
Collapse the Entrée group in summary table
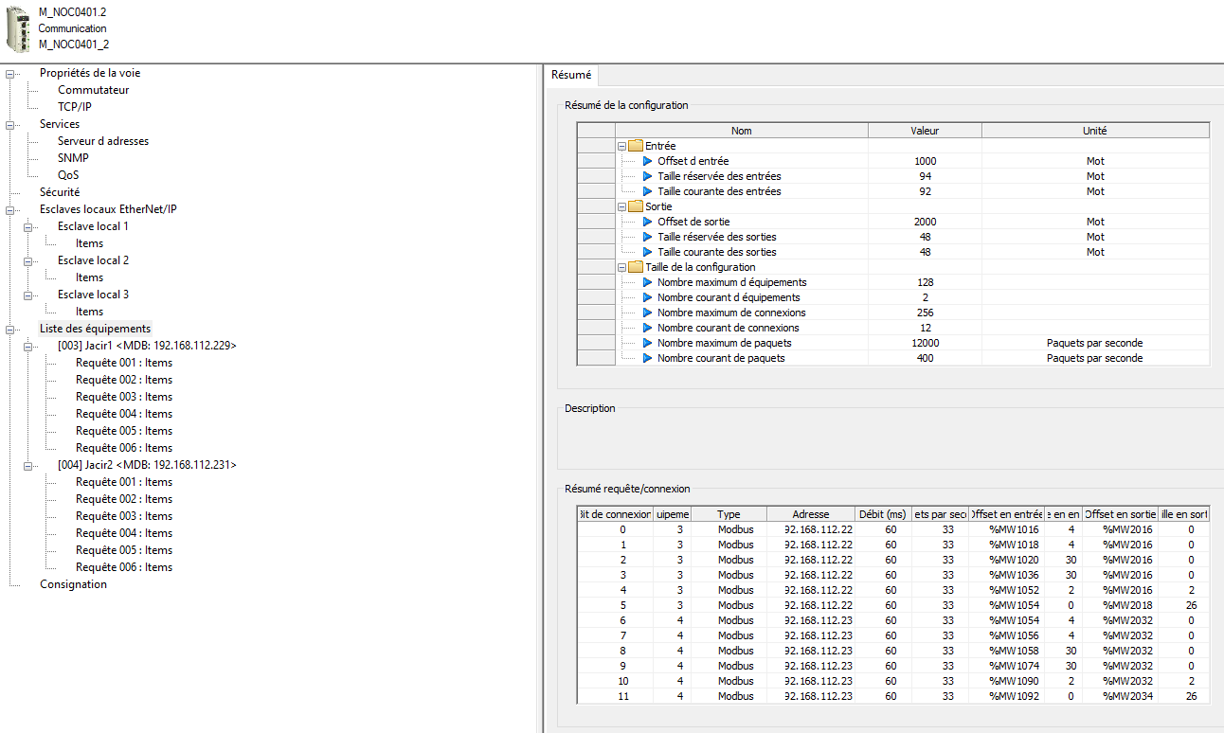coord(622,146)
